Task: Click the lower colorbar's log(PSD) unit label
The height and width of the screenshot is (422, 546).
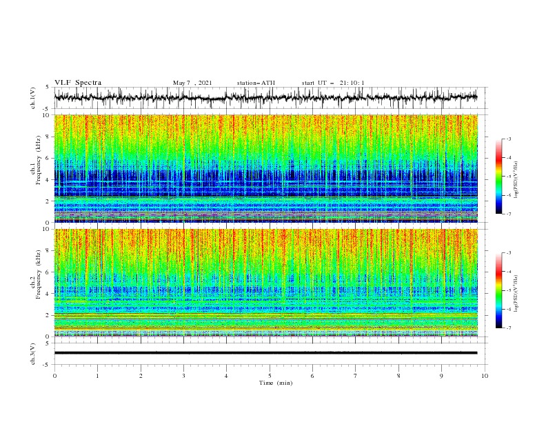Action: tap(516, 294)
